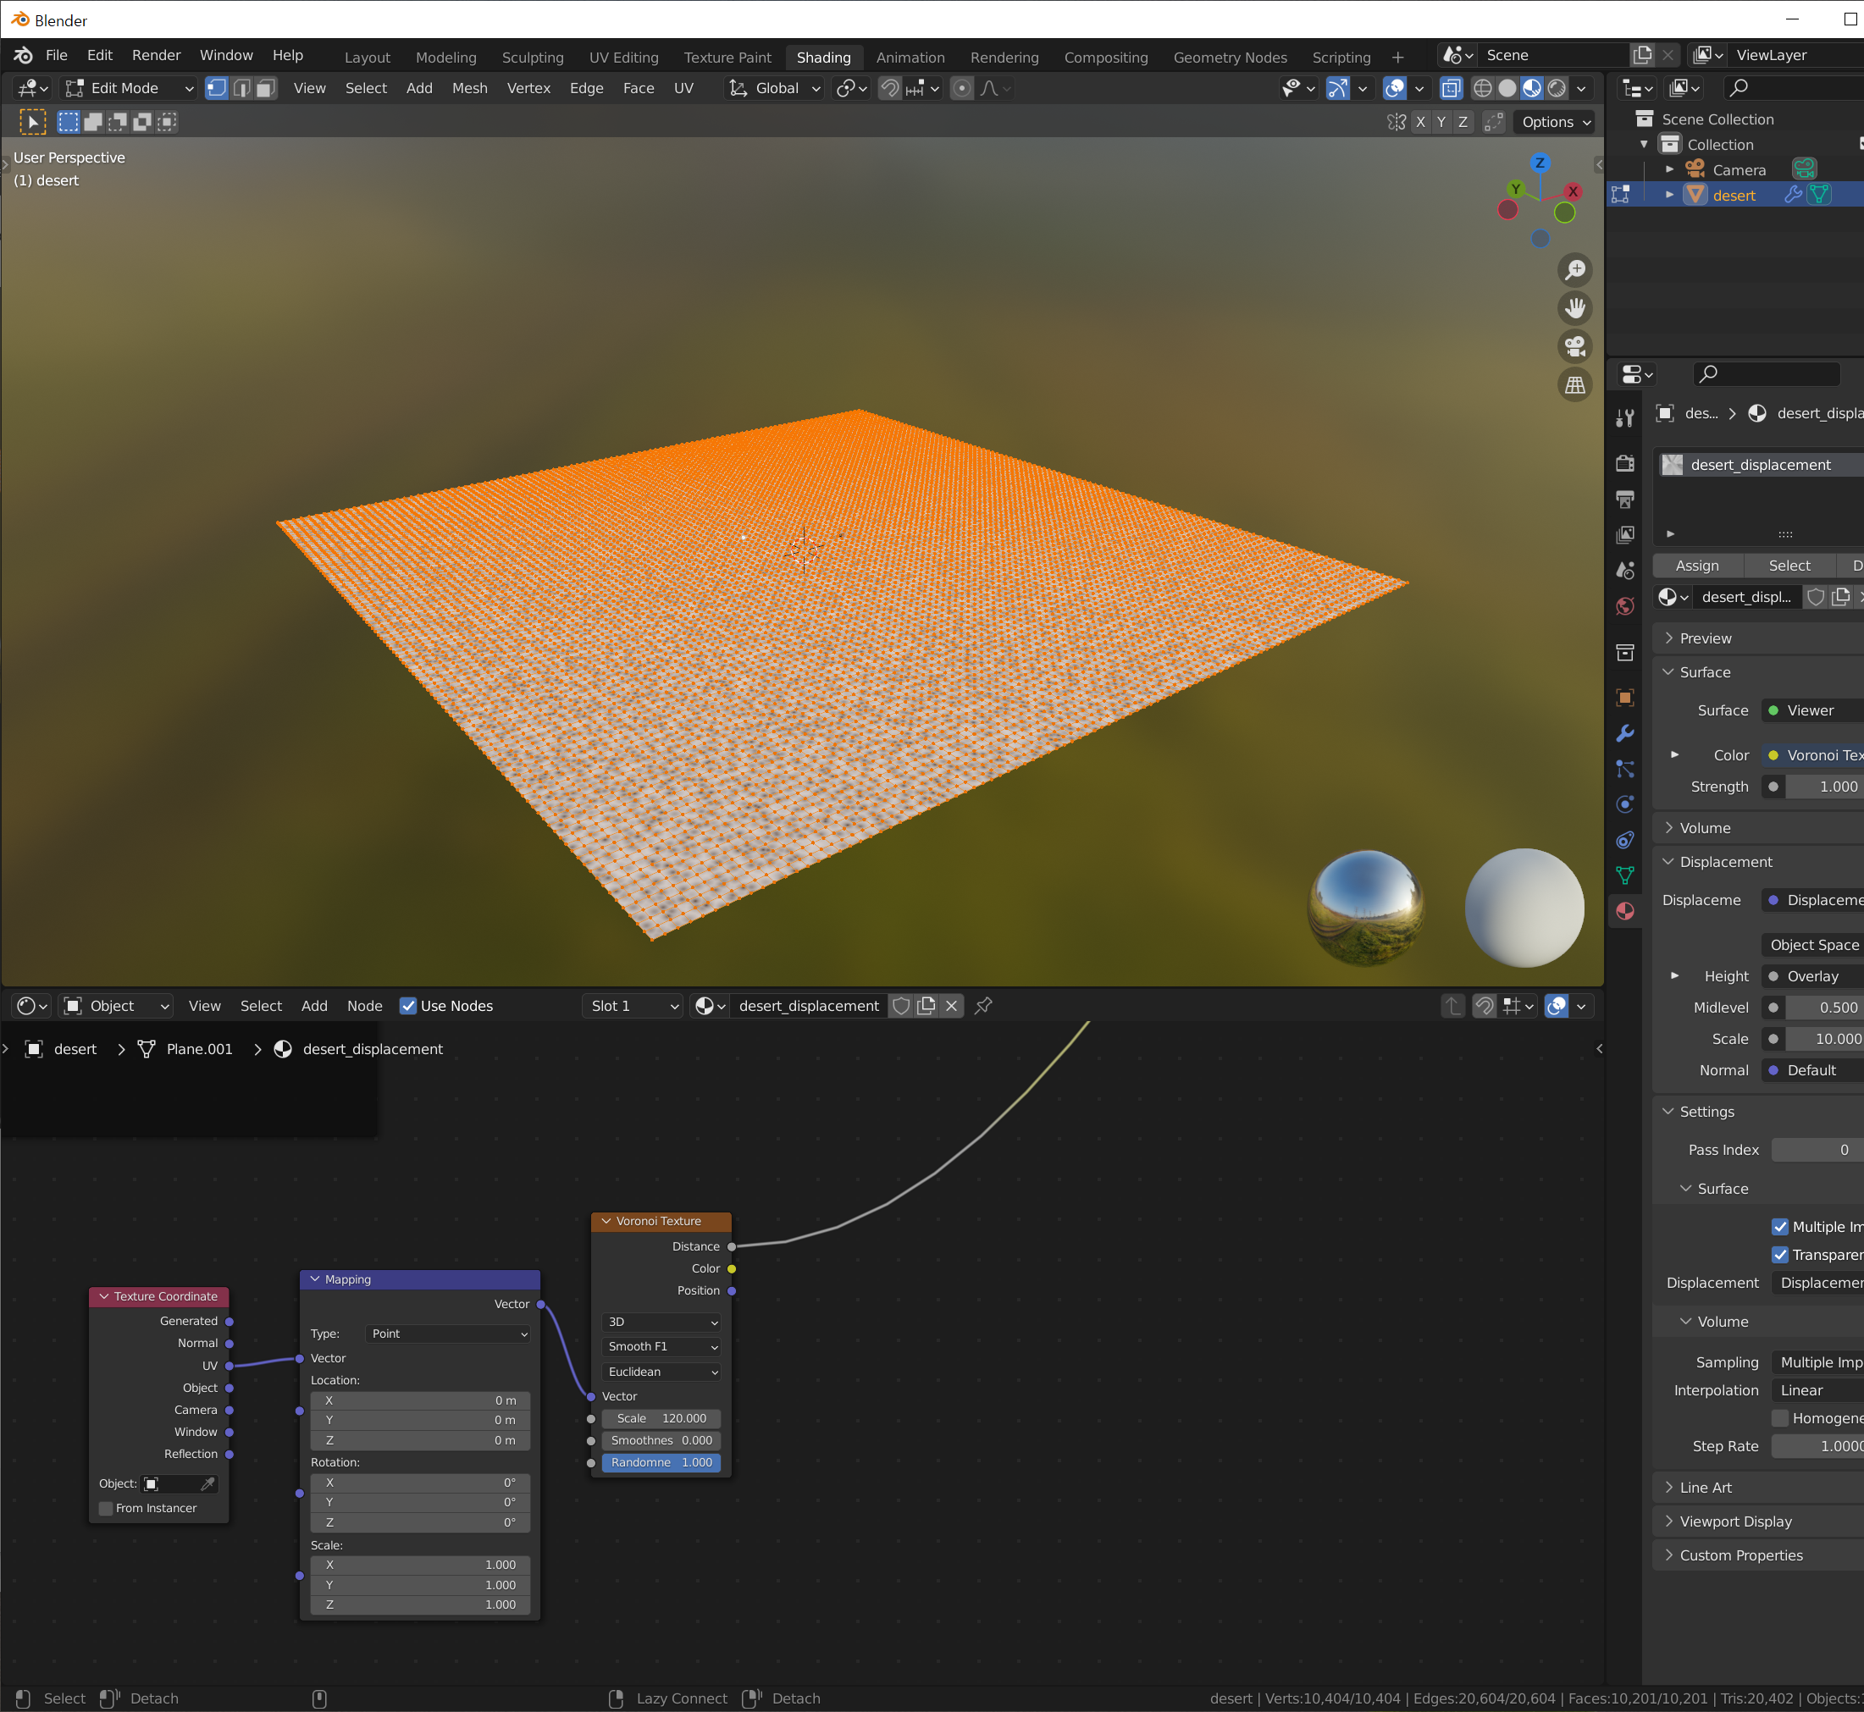Image resolution: width=1864 pixels, height=1712 pixels.
Task: Toggle camera view with the camera icon
Action: click(1575, 346)
